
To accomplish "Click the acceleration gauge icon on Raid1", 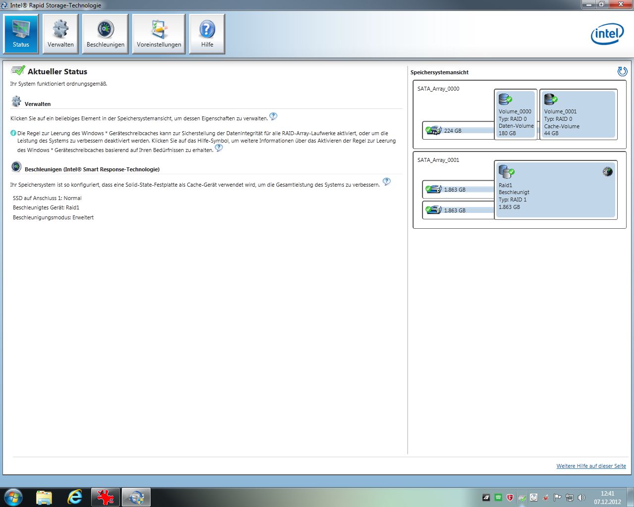I will 608,172.
